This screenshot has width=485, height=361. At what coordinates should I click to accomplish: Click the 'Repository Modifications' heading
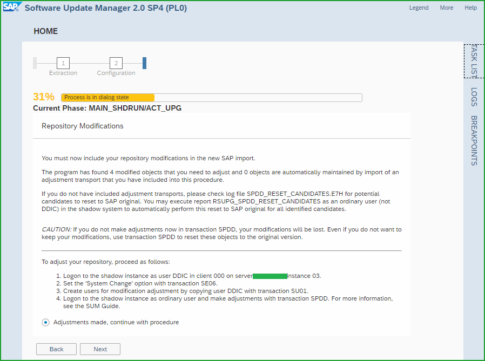coord(83,126)
